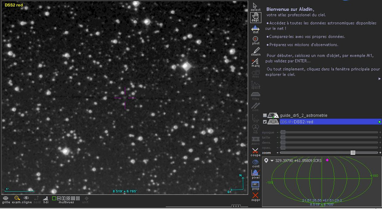Select the two side-by-side views layout
Screen dimensions: 382x209
pyautogui.click(x=63, y=198)
